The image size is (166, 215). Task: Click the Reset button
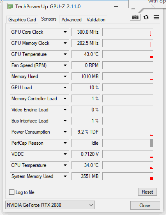(148, 192)
